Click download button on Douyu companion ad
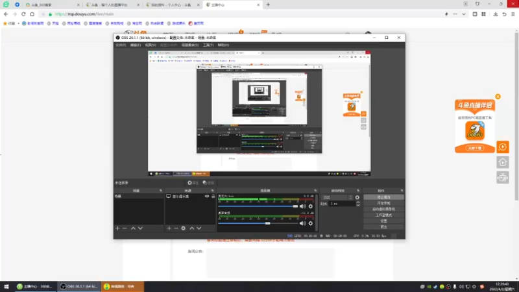The width and height of the screenshot is (519, 292). [475, 148]
